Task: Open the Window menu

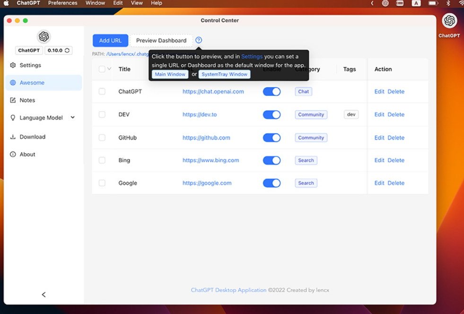Action: point(95,3)
